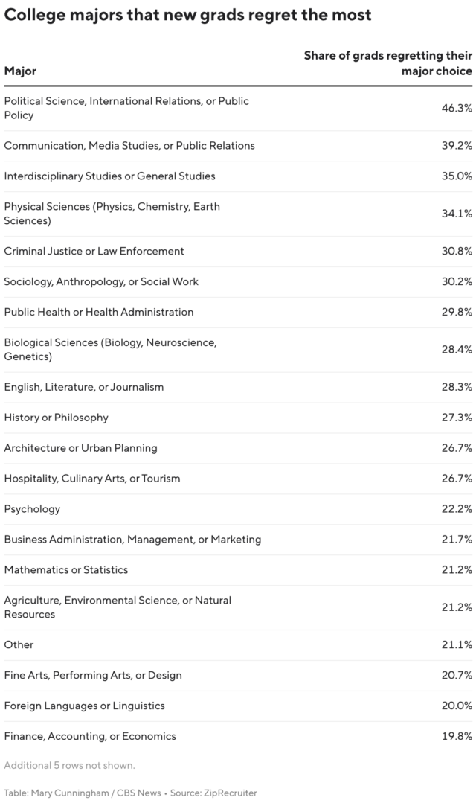This screenshot has width=476, height=803.
Task: Select the Mathematics or Statistics row
Action: 65,569
